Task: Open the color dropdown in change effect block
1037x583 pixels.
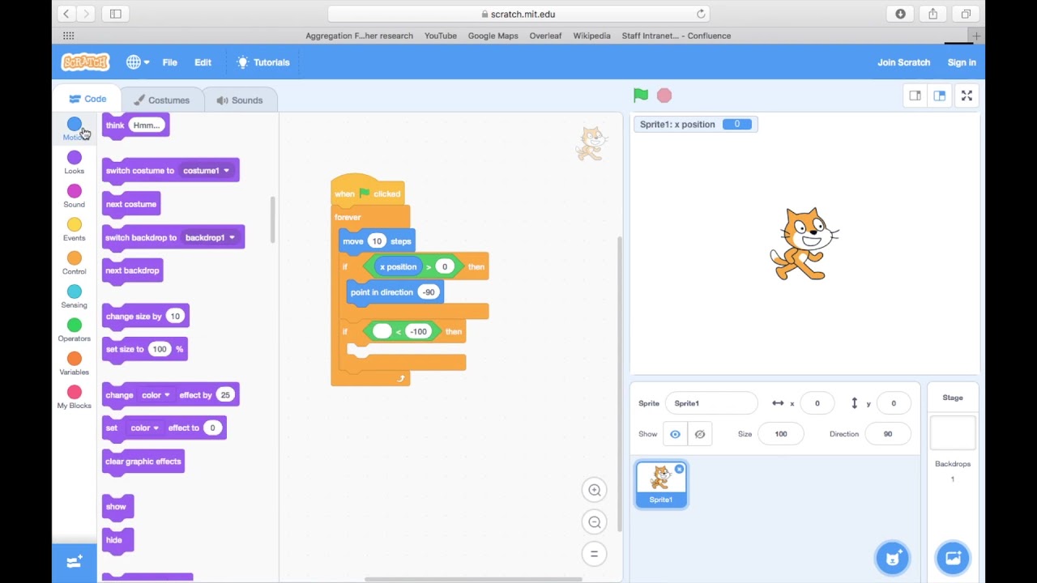Action: tap(156, 395)
